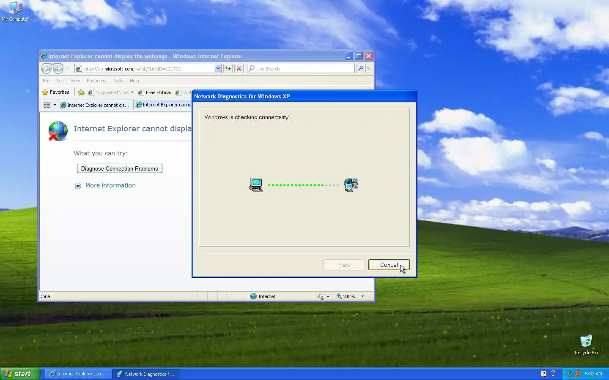Click the Add to Favorites Bar icon

(x=81, y=92)
